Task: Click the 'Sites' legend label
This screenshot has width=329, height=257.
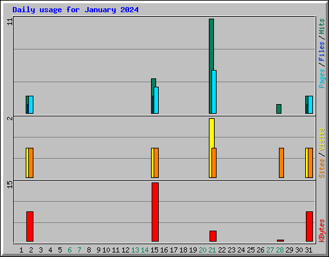Action: pos(322,168)
